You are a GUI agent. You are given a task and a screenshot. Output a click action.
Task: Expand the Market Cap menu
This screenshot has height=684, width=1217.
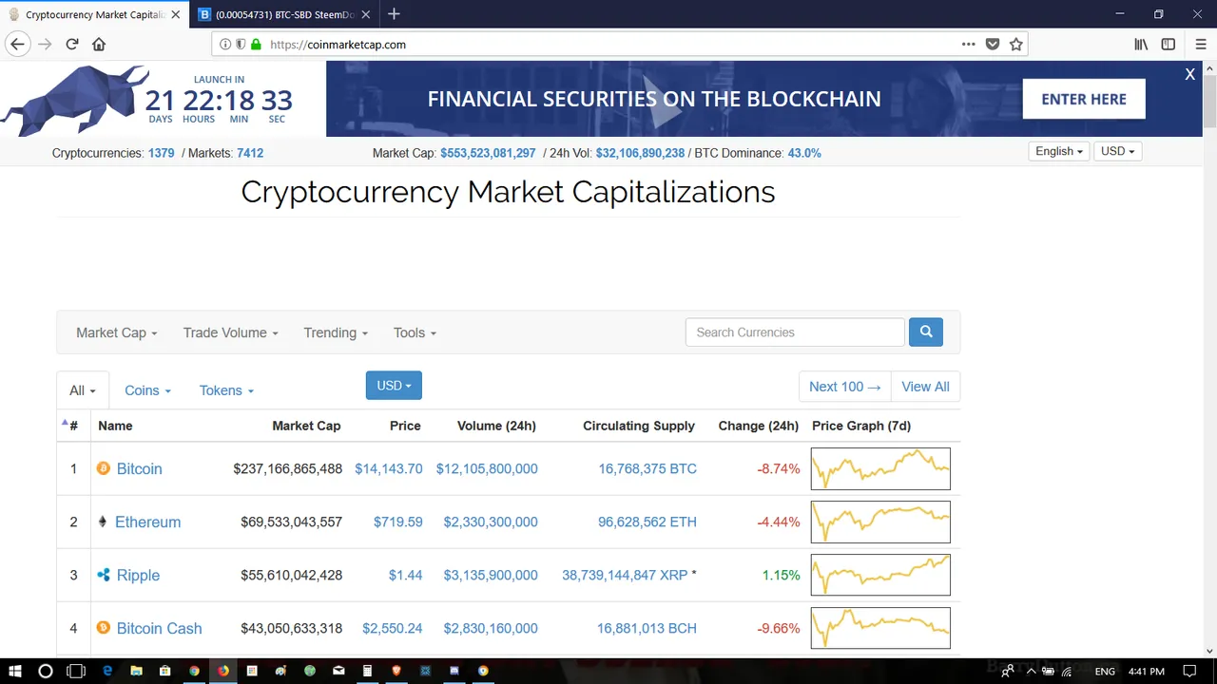click(x=116, y=332)
